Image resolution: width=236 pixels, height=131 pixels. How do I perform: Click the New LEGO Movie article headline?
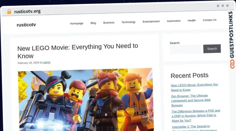[77, 51]
